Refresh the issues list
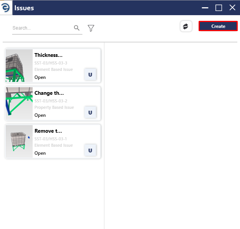Image resolution: width=240 pixels, height=229 pixels. (186, 26)
